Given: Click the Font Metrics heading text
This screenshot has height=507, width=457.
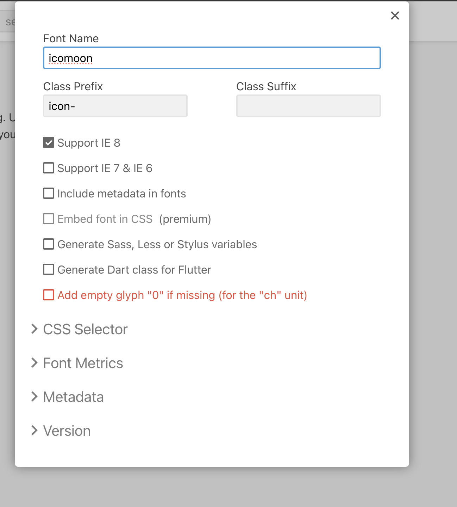Looking at the screenshot, I should point(83,363).
